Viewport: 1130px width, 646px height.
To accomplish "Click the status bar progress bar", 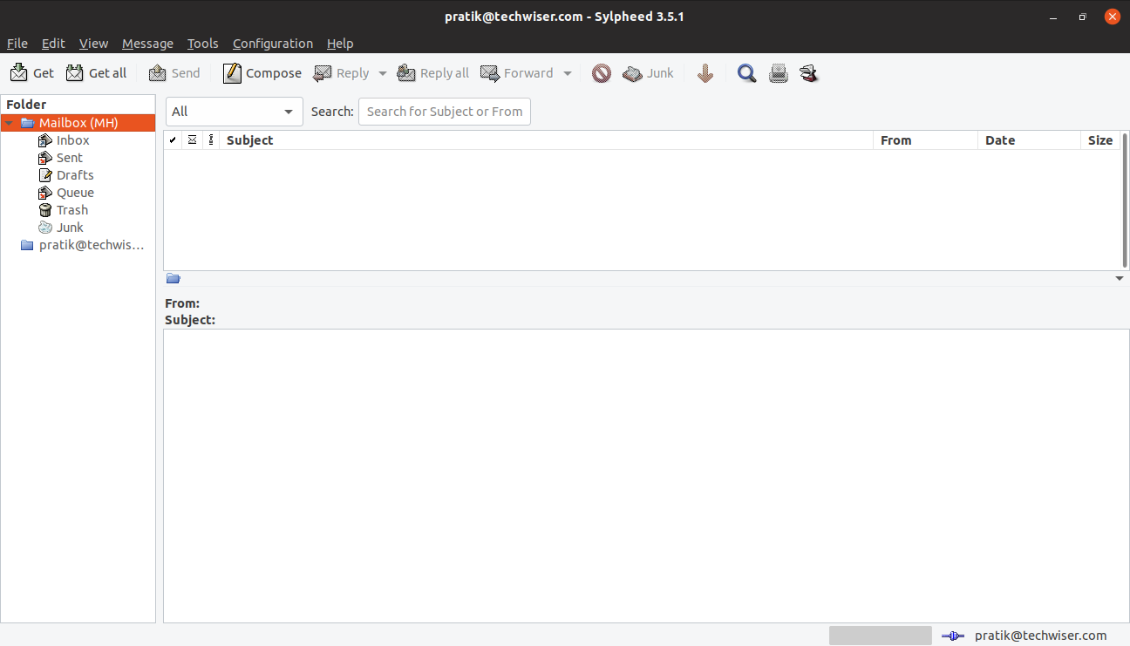I will point(881,636).
